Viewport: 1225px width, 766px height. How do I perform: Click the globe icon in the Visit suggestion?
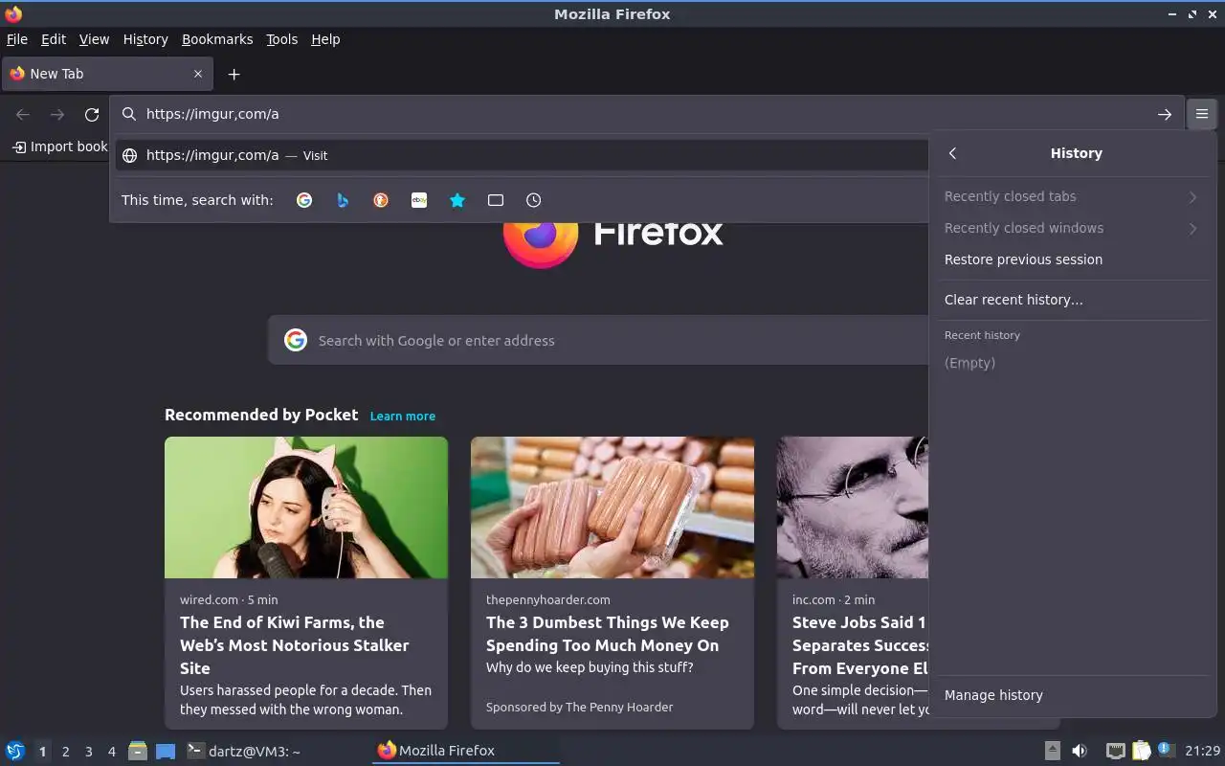point(129,155)
